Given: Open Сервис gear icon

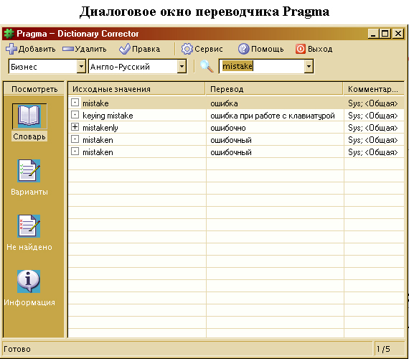Looking at the screenshot, I should (x=187, y=49).
